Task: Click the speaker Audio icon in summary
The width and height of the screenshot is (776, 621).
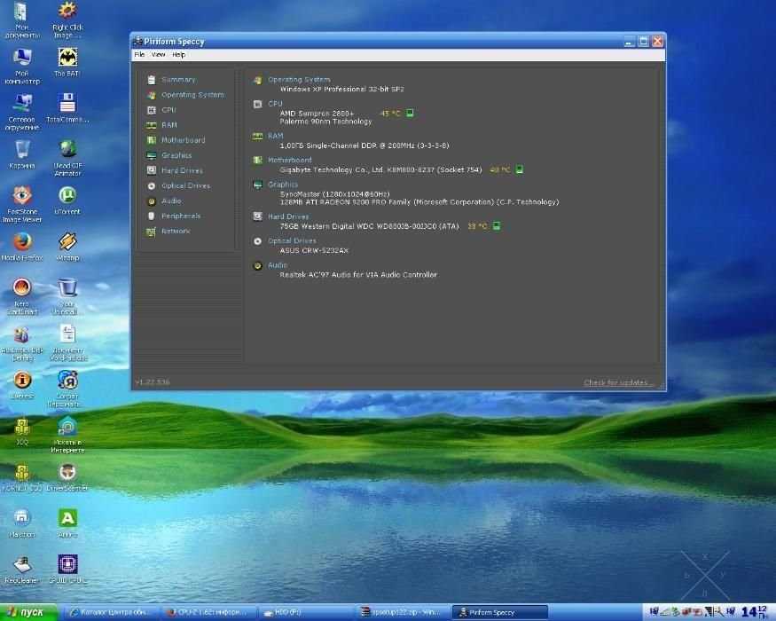Action: (x=257, y=265)
